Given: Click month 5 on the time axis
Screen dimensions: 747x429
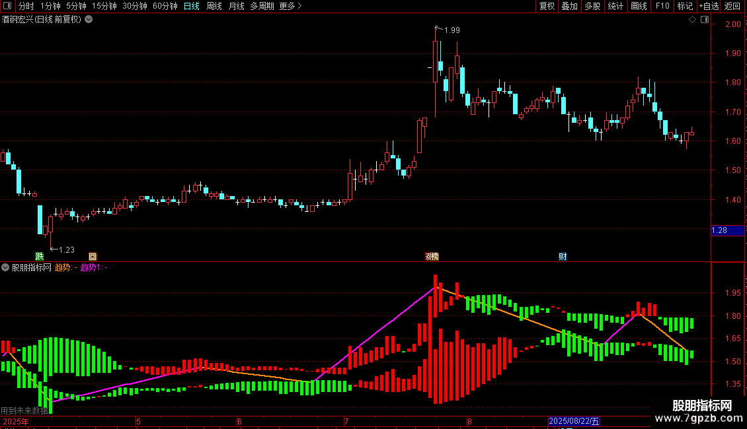Looking at the screenshot, I should pyautogui.click(x=138, y=421).
